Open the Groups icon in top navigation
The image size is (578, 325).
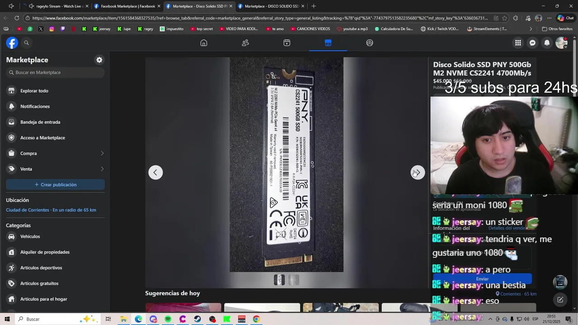point(369,43)
